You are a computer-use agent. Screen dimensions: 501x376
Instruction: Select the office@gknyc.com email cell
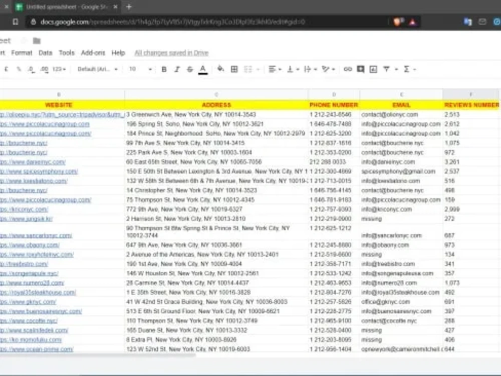401,302
